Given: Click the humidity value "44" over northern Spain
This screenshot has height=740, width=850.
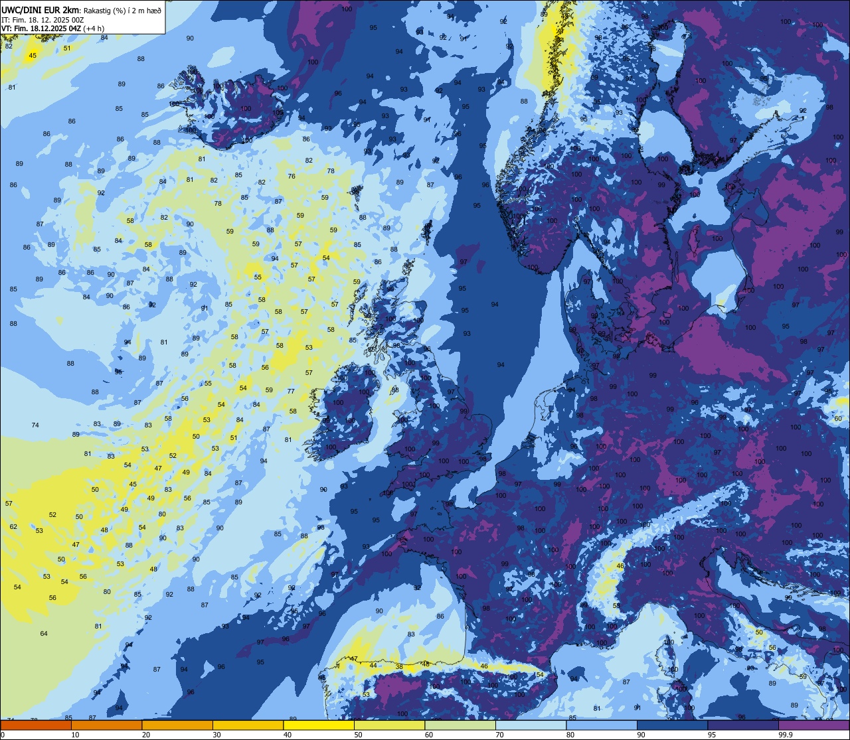Looking at the screenshot, I should (x=373, y=665).
